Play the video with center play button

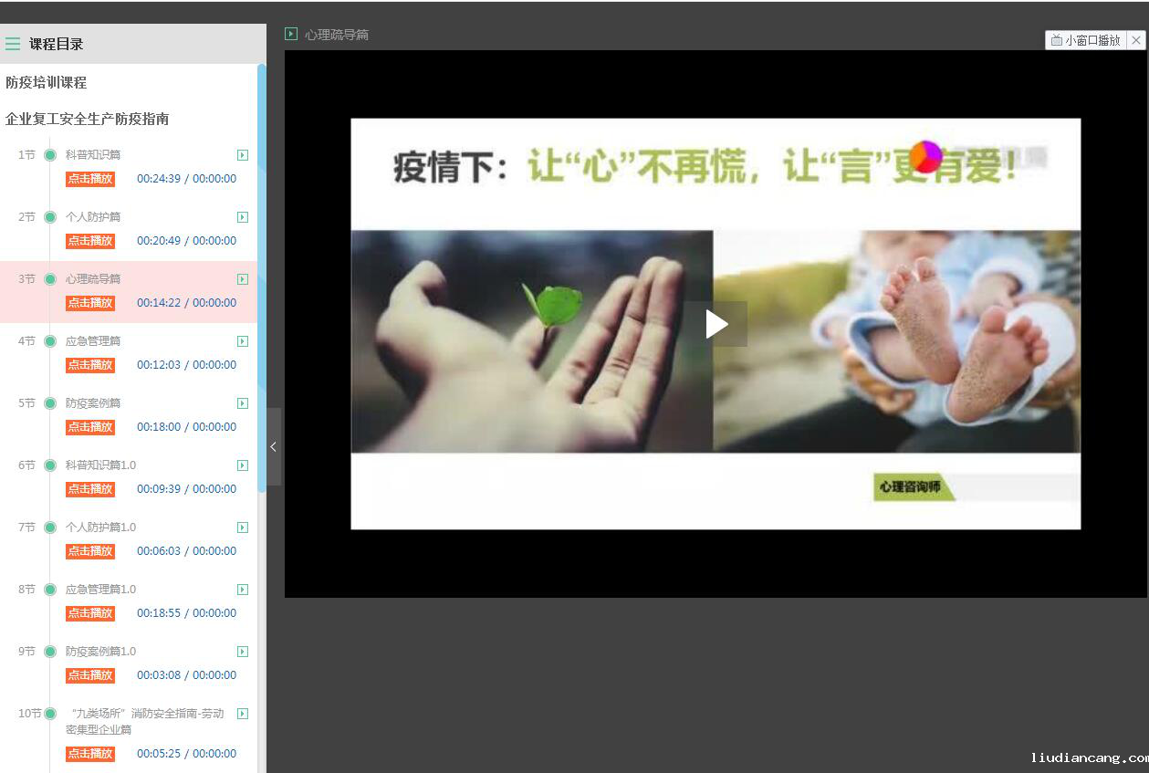[716, 324]
